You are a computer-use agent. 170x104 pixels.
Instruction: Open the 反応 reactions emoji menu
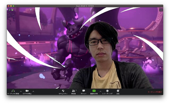click(118, 91)
